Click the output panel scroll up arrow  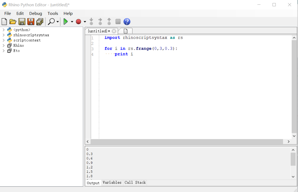point(293,150)
